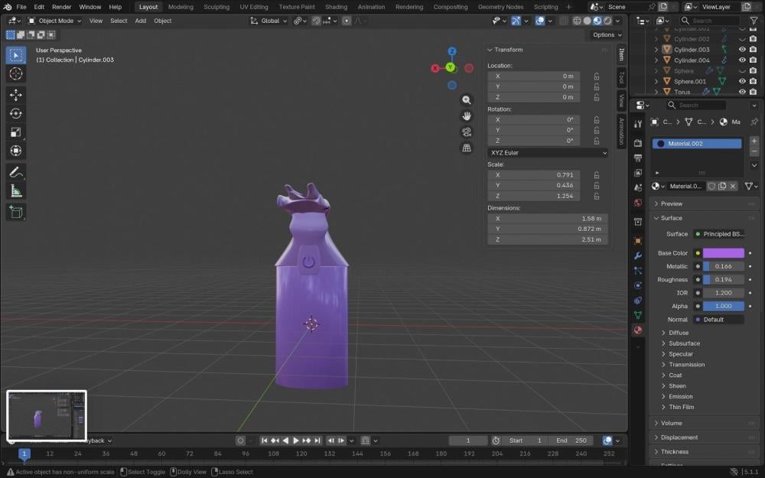Expand the Emission section
This screenshot has height=478, width=765.
click(x=680, y=396)
